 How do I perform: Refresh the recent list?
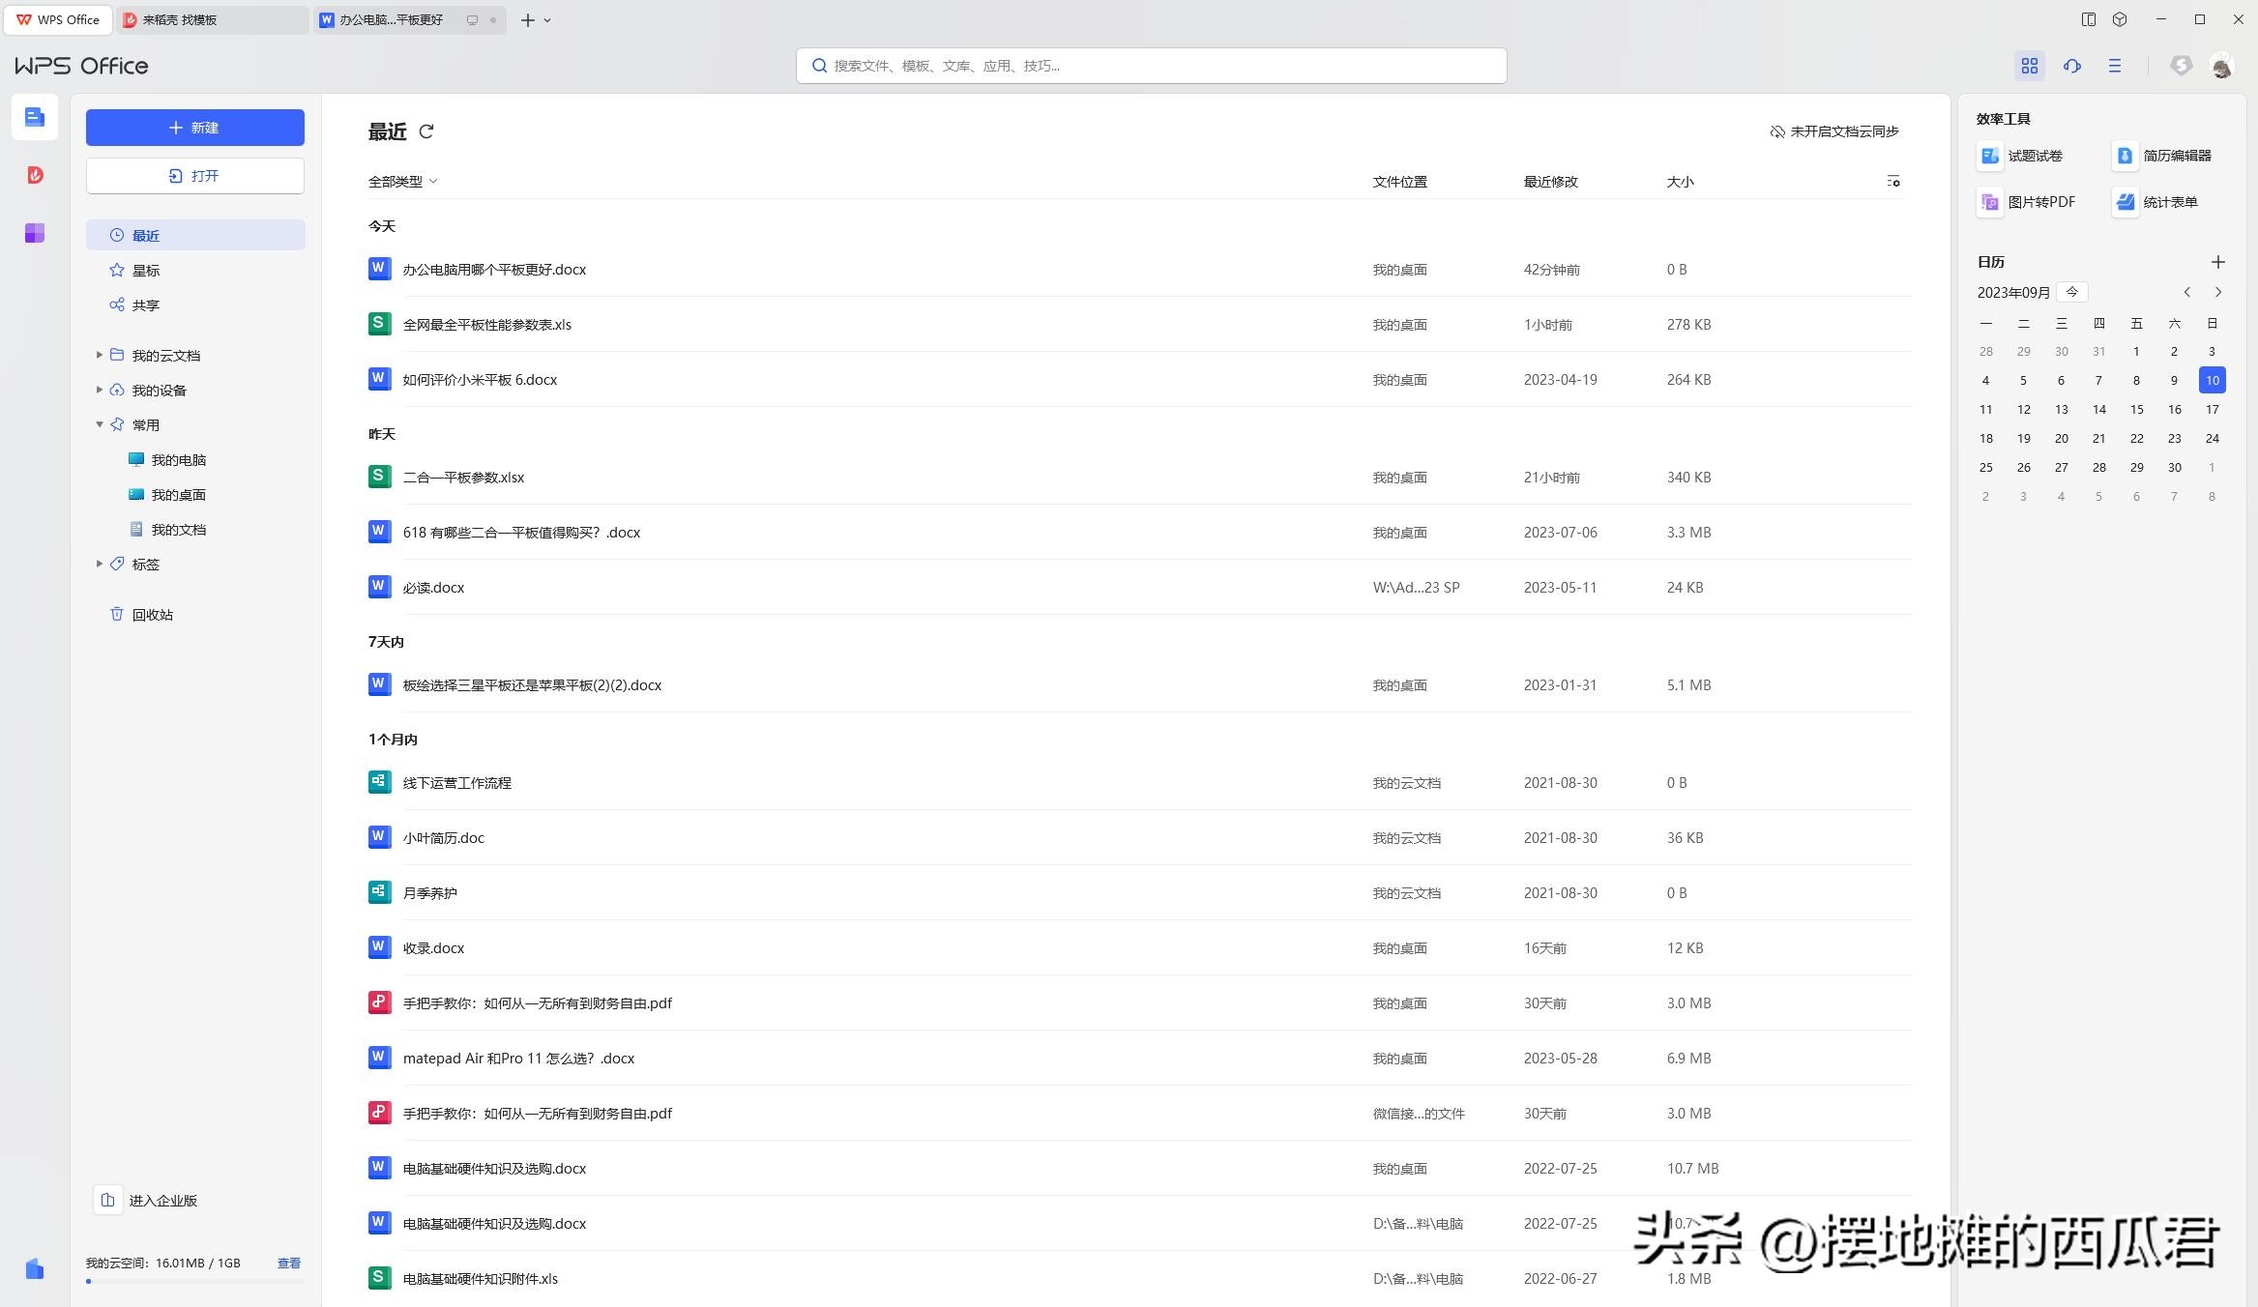click(x=426, y=131)
